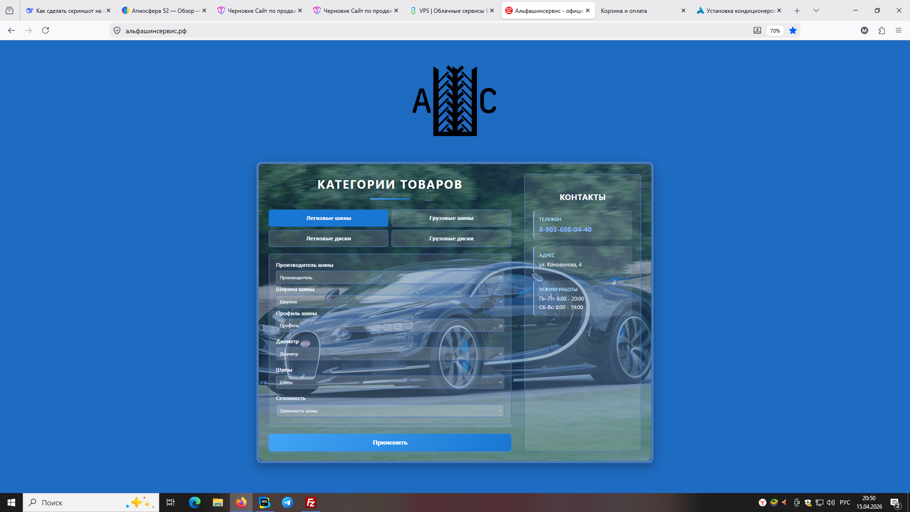Select the Легковые диски category

328,238
